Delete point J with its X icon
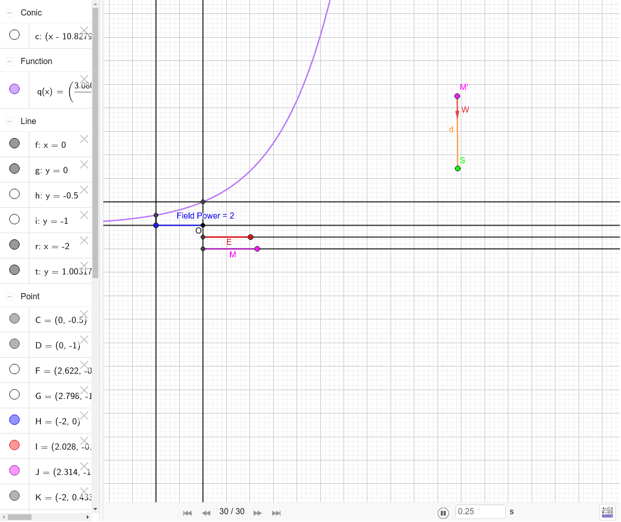The image size is (621, 522). [84, 466]
